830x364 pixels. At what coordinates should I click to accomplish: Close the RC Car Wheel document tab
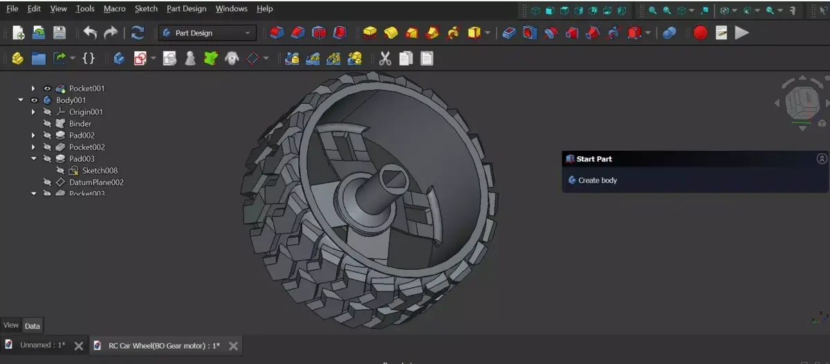(x=234, y=345)
